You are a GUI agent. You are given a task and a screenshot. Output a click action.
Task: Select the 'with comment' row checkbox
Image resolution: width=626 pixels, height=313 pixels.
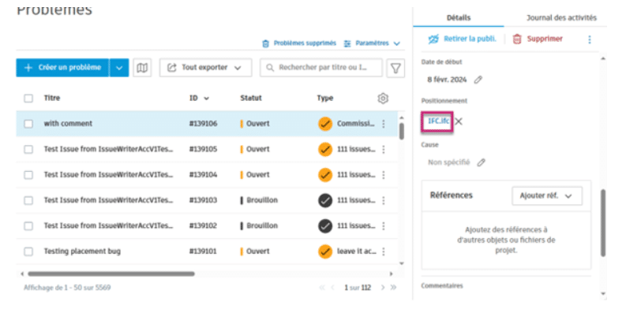(x=28, y=124)
